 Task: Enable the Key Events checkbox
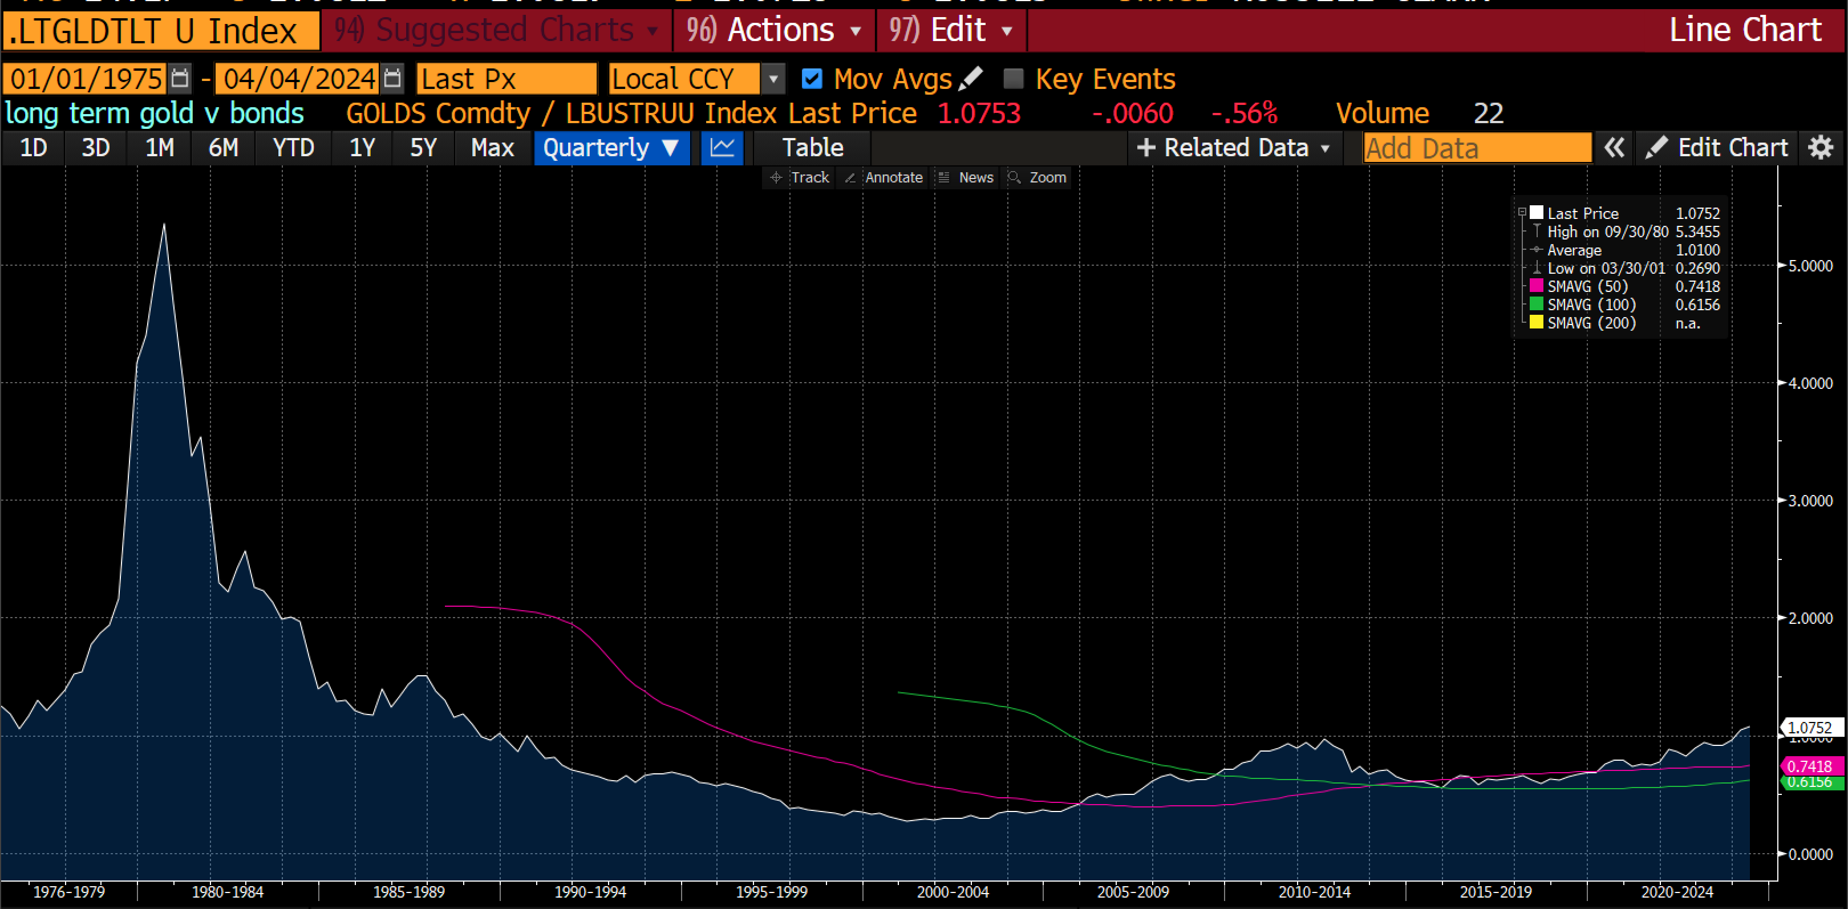click(1013, 78)
